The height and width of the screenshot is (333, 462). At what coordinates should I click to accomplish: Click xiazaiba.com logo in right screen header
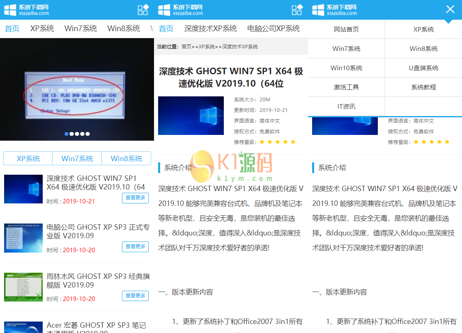[x=334, y=10]
